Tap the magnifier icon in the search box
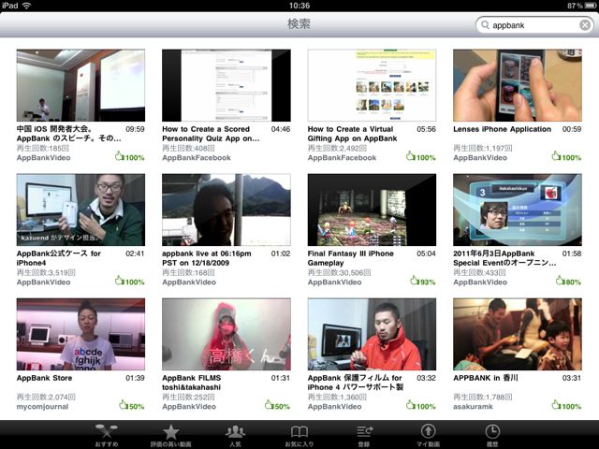 485,25
